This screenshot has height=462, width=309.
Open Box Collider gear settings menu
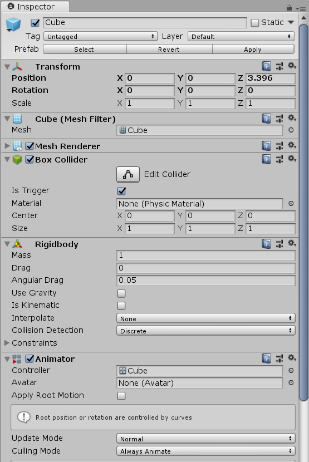[292, 159]
